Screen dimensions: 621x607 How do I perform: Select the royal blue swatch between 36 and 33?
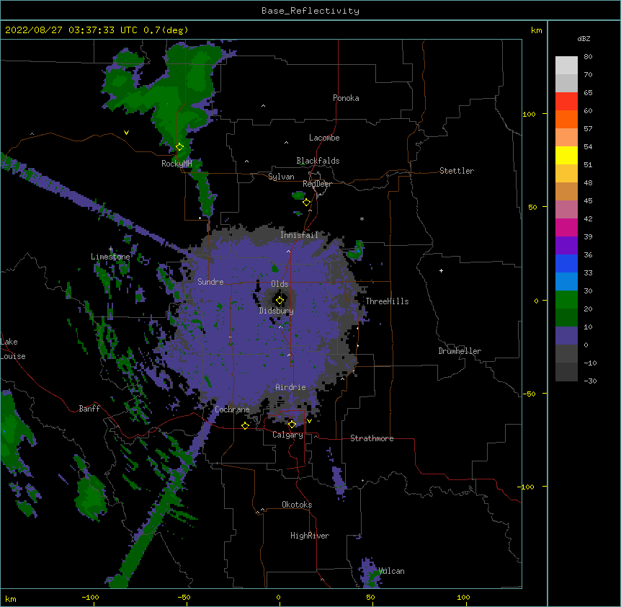[566, 263]
